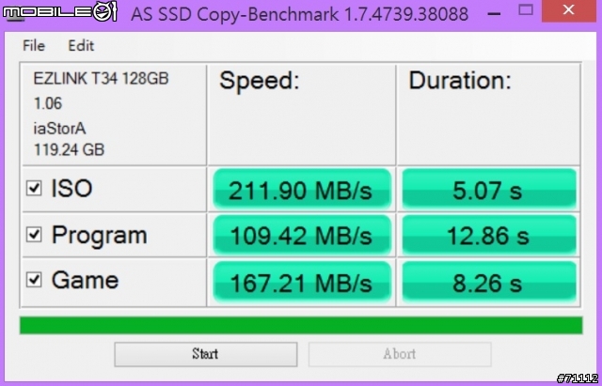Screen dimensions: 602x386
Task: Maximize the AS SSD window
Action: pos(526,10)
